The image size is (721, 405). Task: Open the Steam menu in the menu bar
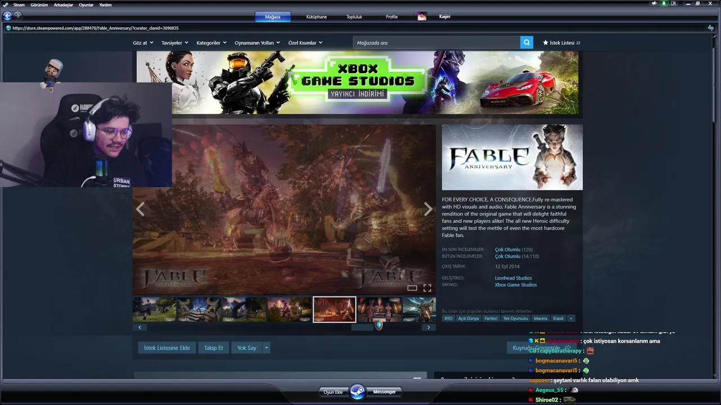point(19,4)
